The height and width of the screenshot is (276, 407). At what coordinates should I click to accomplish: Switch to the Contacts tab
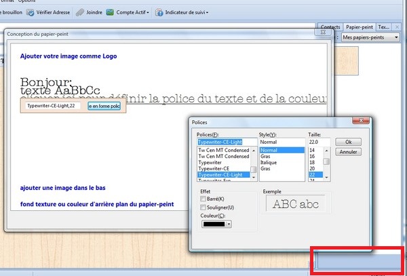330,26
